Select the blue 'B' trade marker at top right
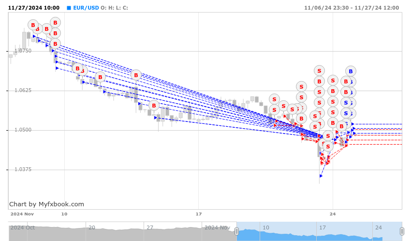Screen dimensions: 411x241 (x=351, y=71)
